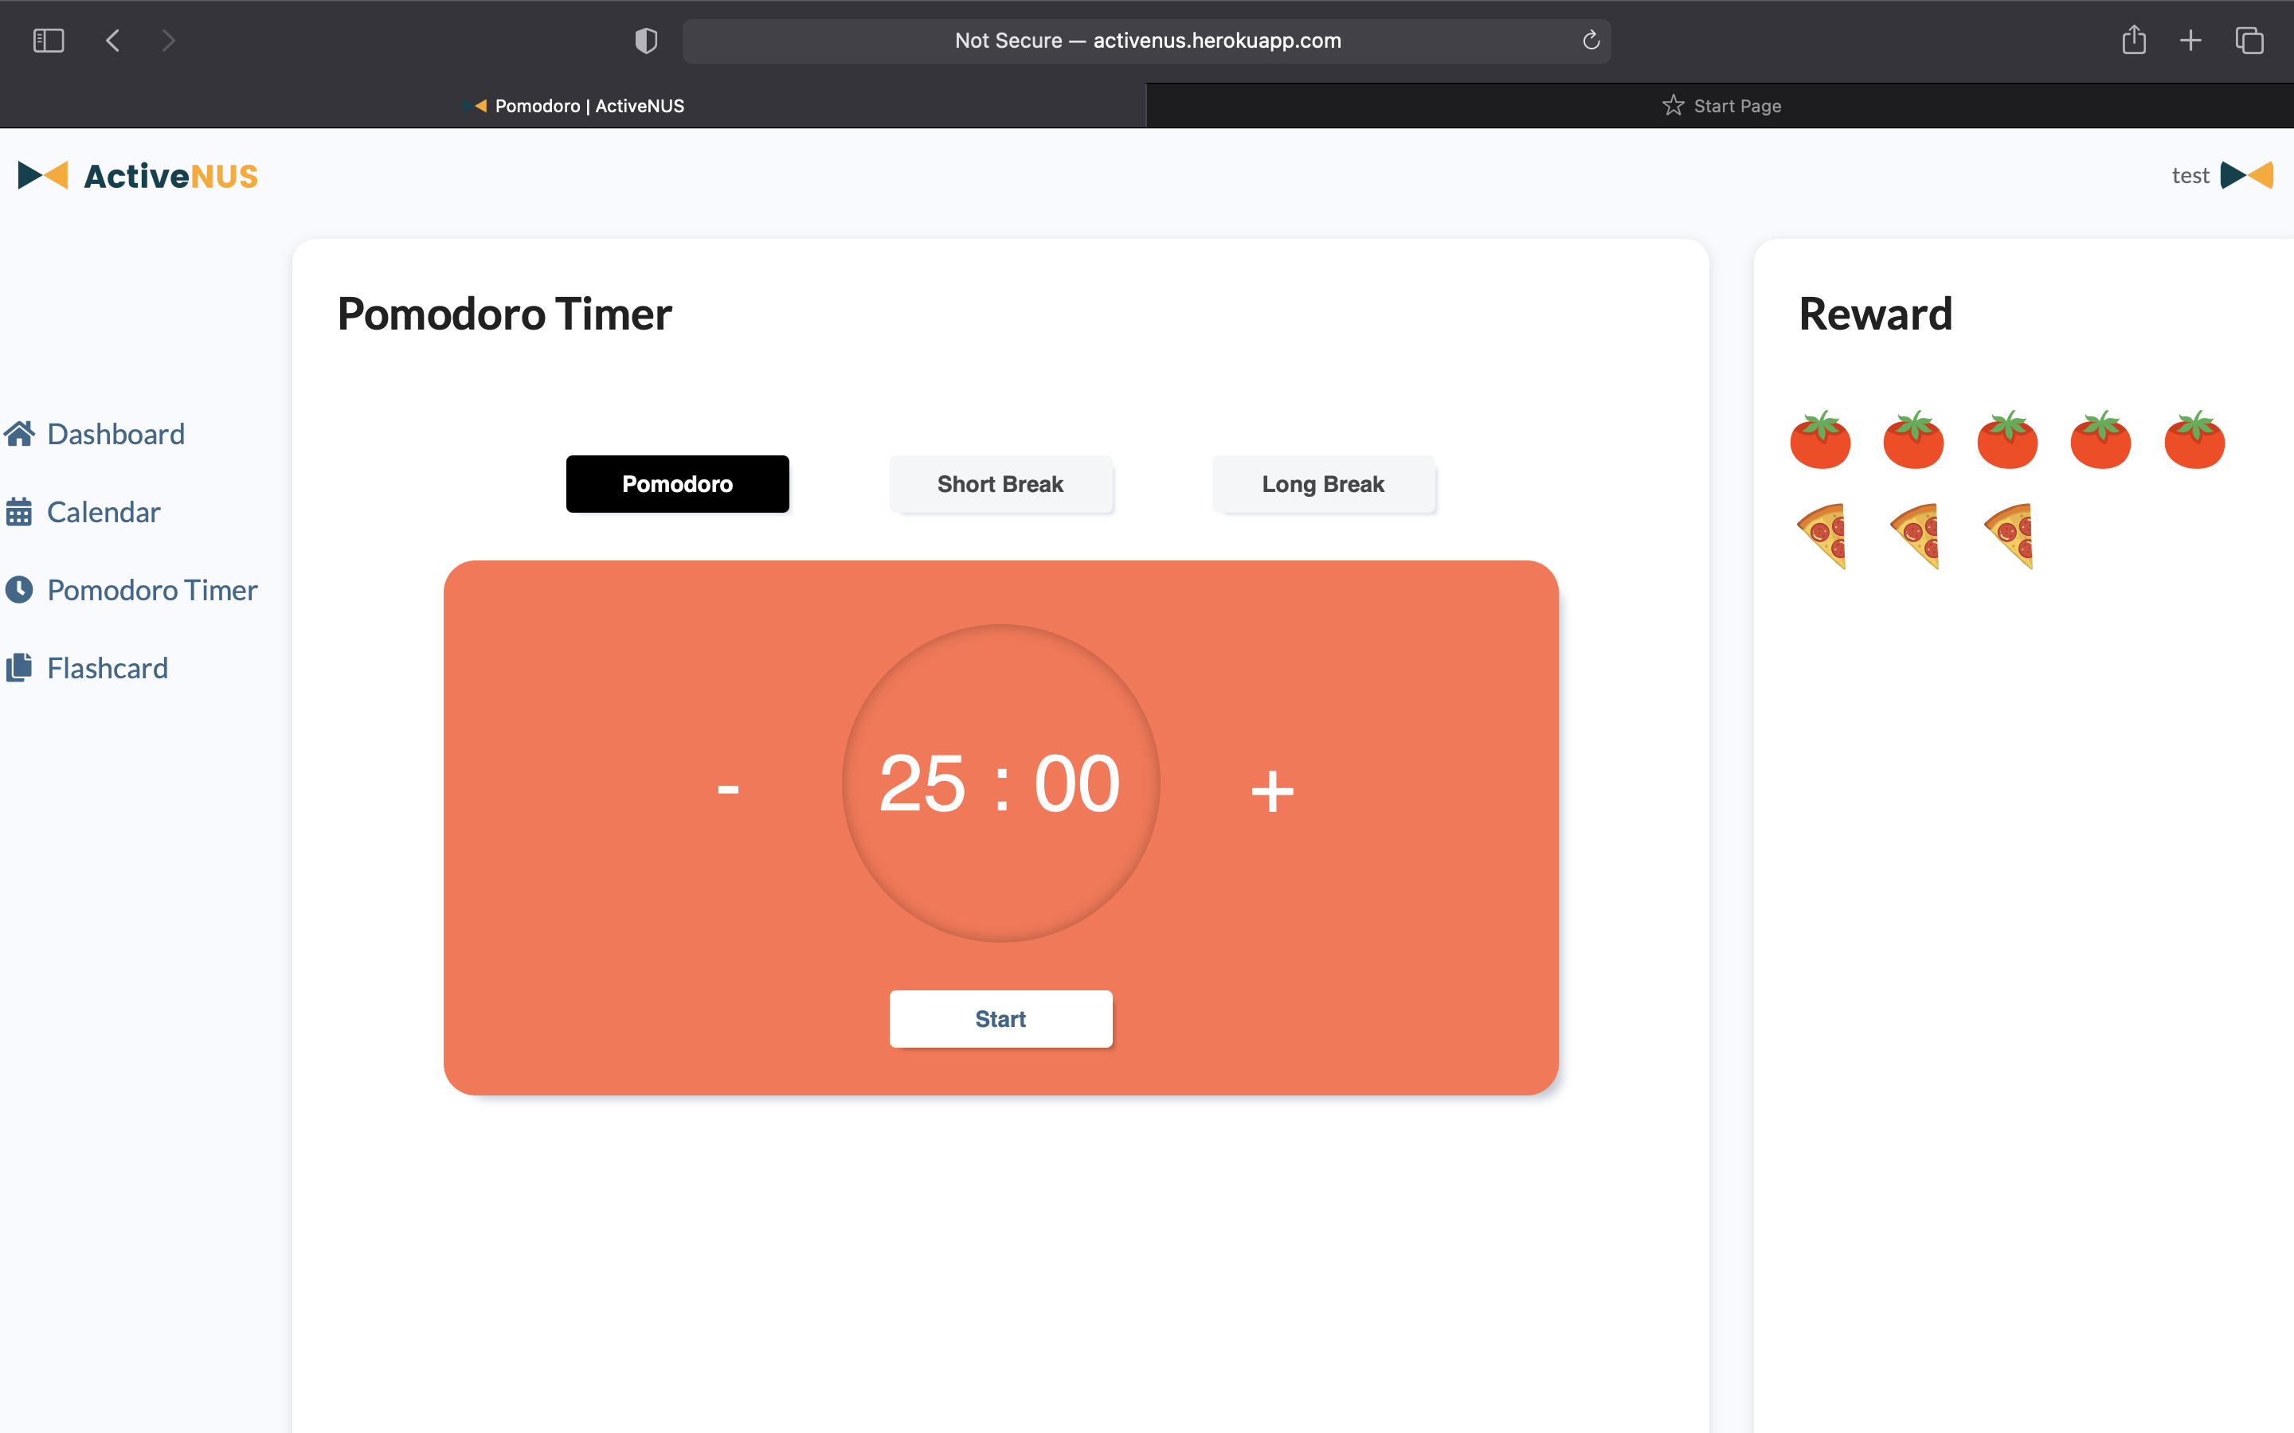Select the Pomodoro mode button

coord(677,484)
